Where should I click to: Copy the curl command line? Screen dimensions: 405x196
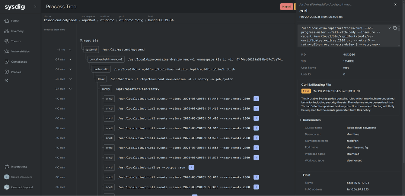(x=395, y=28)
